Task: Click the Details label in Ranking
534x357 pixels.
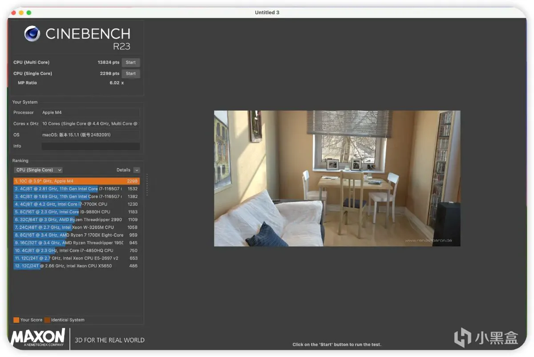Action: coord(123,170)
